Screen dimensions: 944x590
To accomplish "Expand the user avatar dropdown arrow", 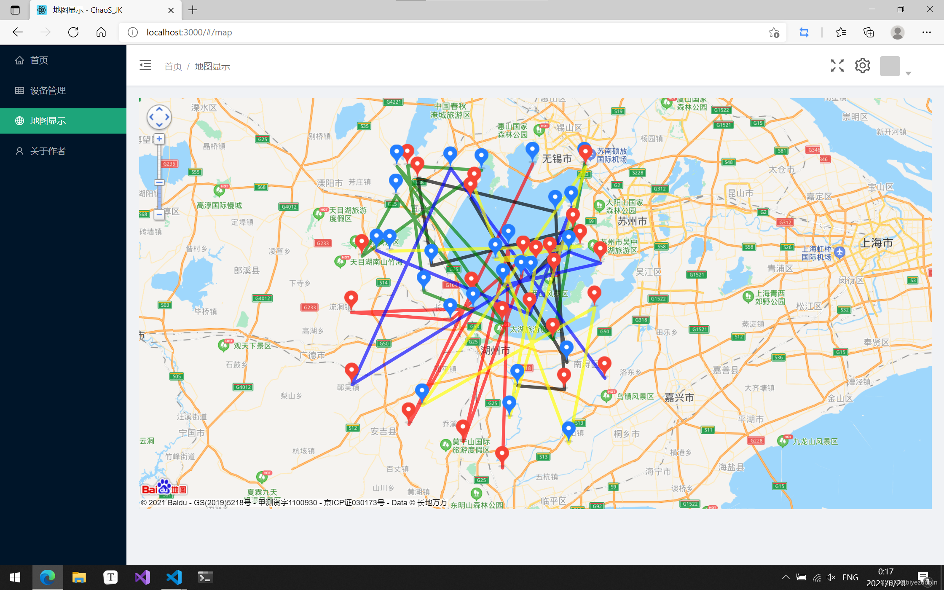I will 908,73.
